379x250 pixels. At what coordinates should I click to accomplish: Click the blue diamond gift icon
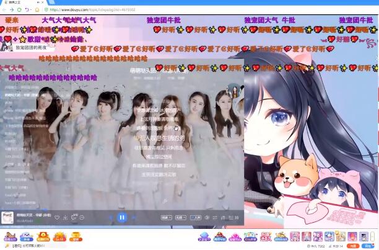pyautogui.click(x=204, y=236)
